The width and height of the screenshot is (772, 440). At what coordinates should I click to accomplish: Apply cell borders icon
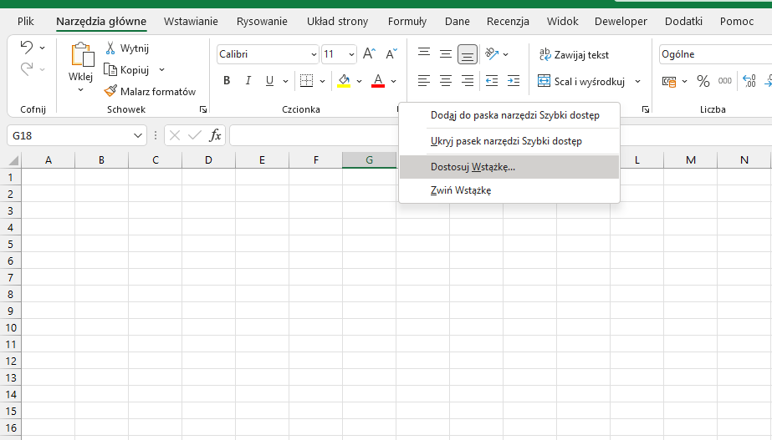pos(306,81)
